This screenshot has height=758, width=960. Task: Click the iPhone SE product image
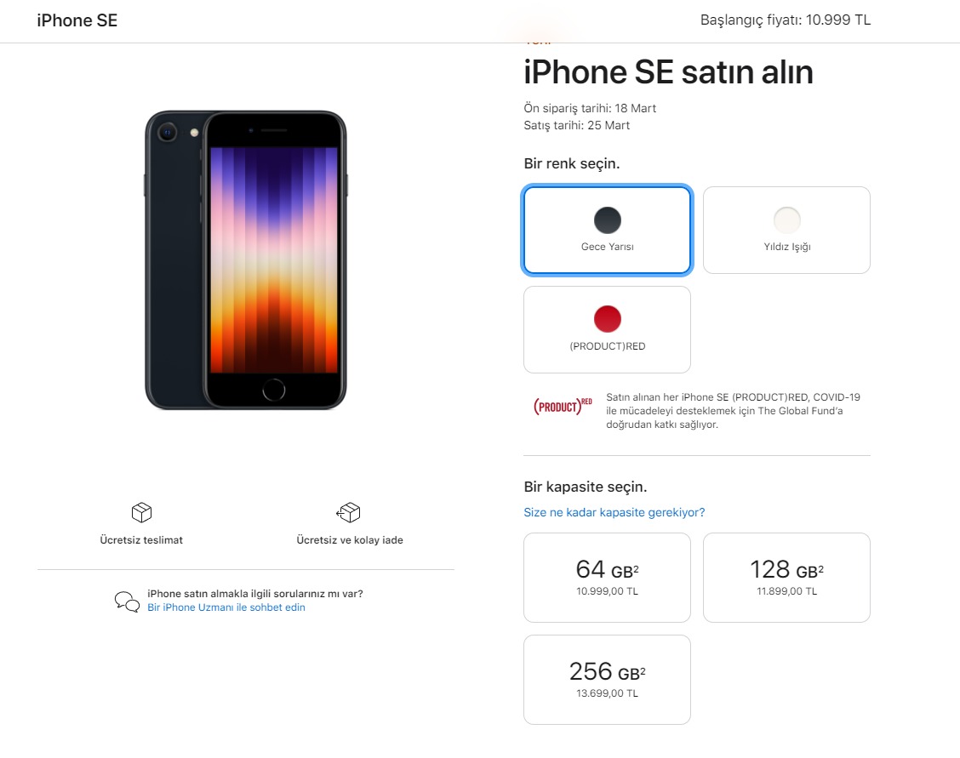246,260
